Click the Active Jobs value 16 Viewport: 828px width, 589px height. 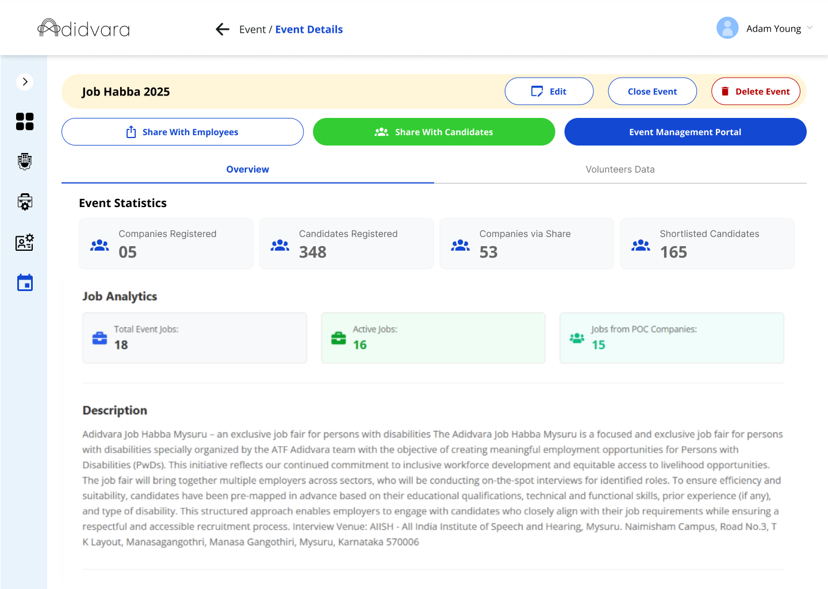[x=360, y=345]
